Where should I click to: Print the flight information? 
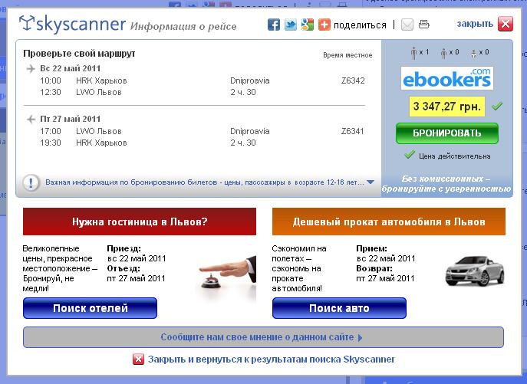pos(424,25)
